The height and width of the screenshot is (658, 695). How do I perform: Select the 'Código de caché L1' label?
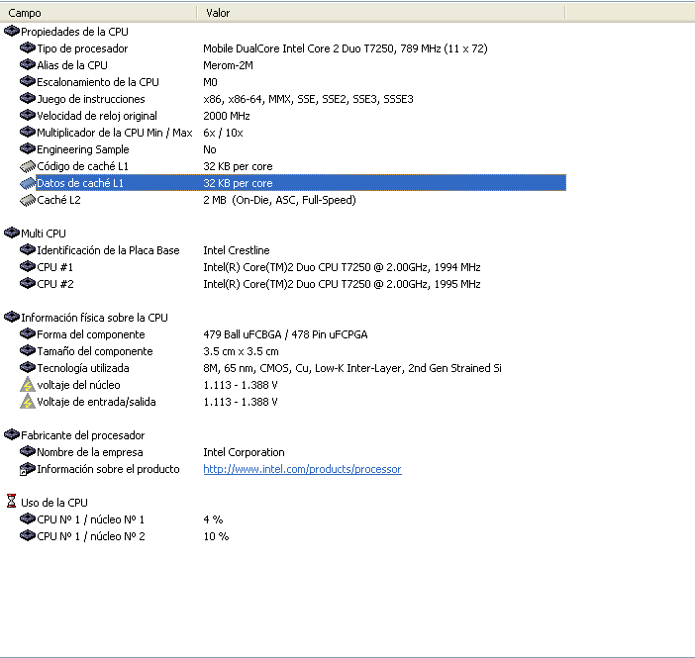pos(82,166)
